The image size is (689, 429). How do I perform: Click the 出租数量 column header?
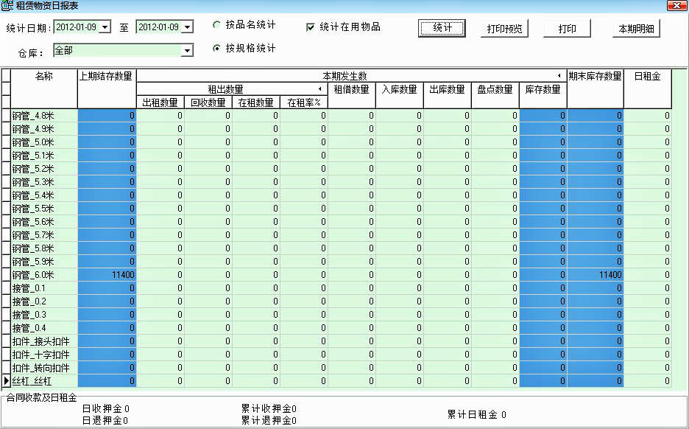click(x=160, y=102)
